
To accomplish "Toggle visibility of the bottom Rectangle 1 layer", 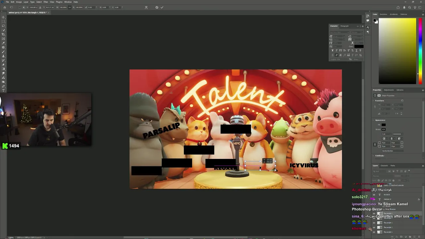I will coord(374,232).
